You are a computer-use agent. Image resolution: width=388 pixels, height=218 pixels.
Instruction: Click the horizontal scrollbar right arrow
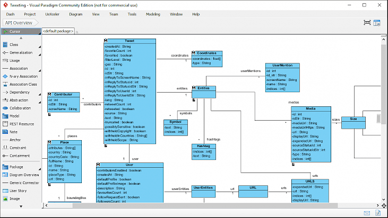coord(377,205)
